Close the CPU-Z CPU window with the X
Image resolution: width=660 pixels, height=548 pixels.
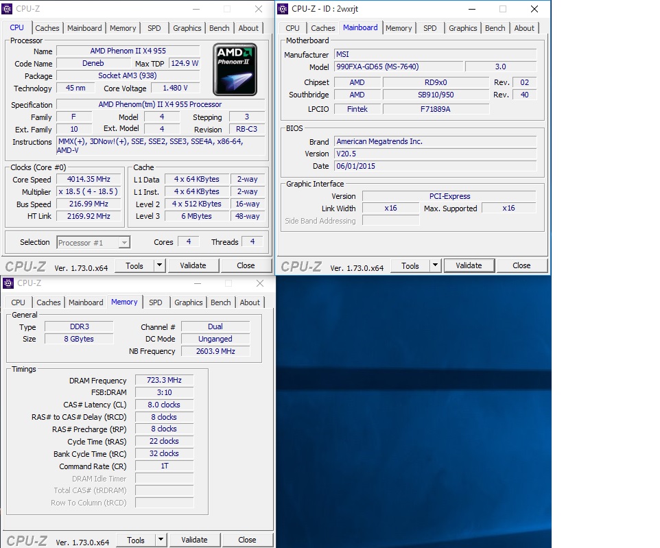click(259, 9)
